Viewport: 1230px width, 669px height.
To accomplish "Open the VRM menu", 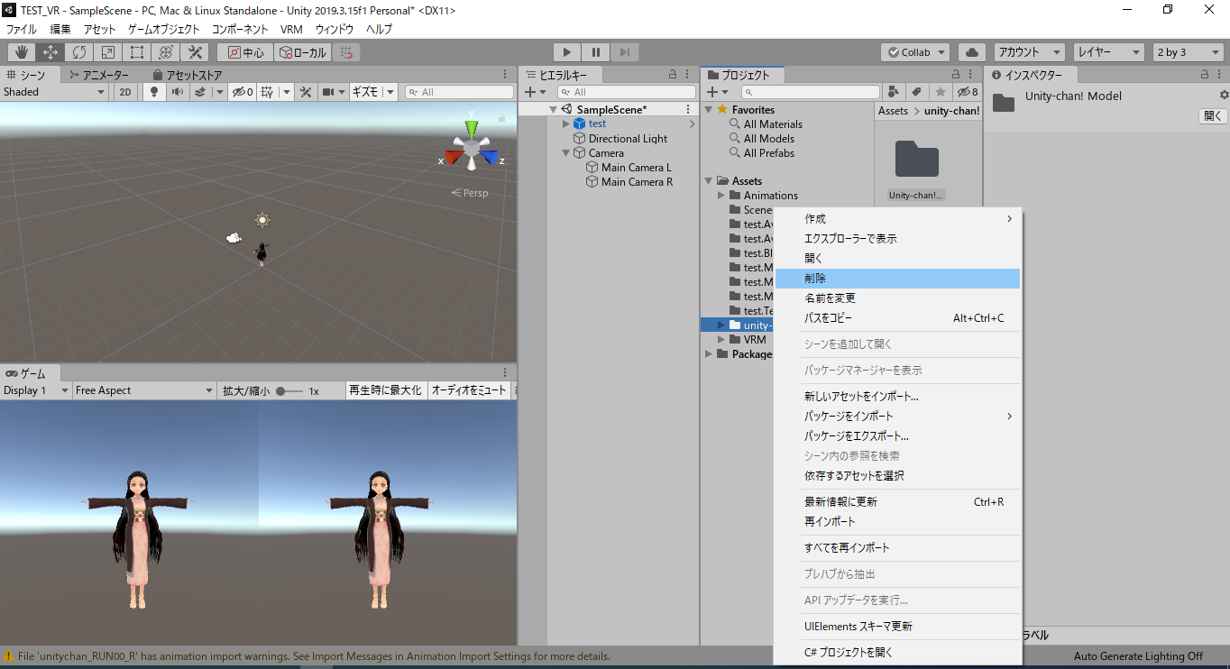I will point(291,29).
